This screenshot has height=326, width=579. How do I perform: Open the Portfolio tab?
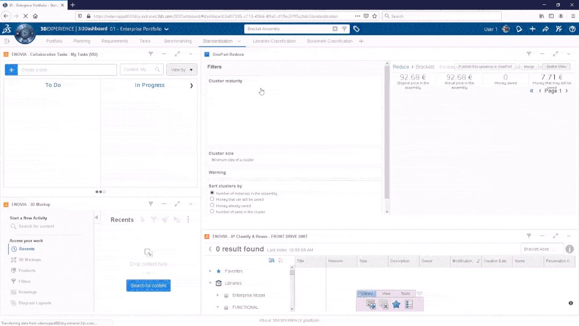(x=54, y=41)
